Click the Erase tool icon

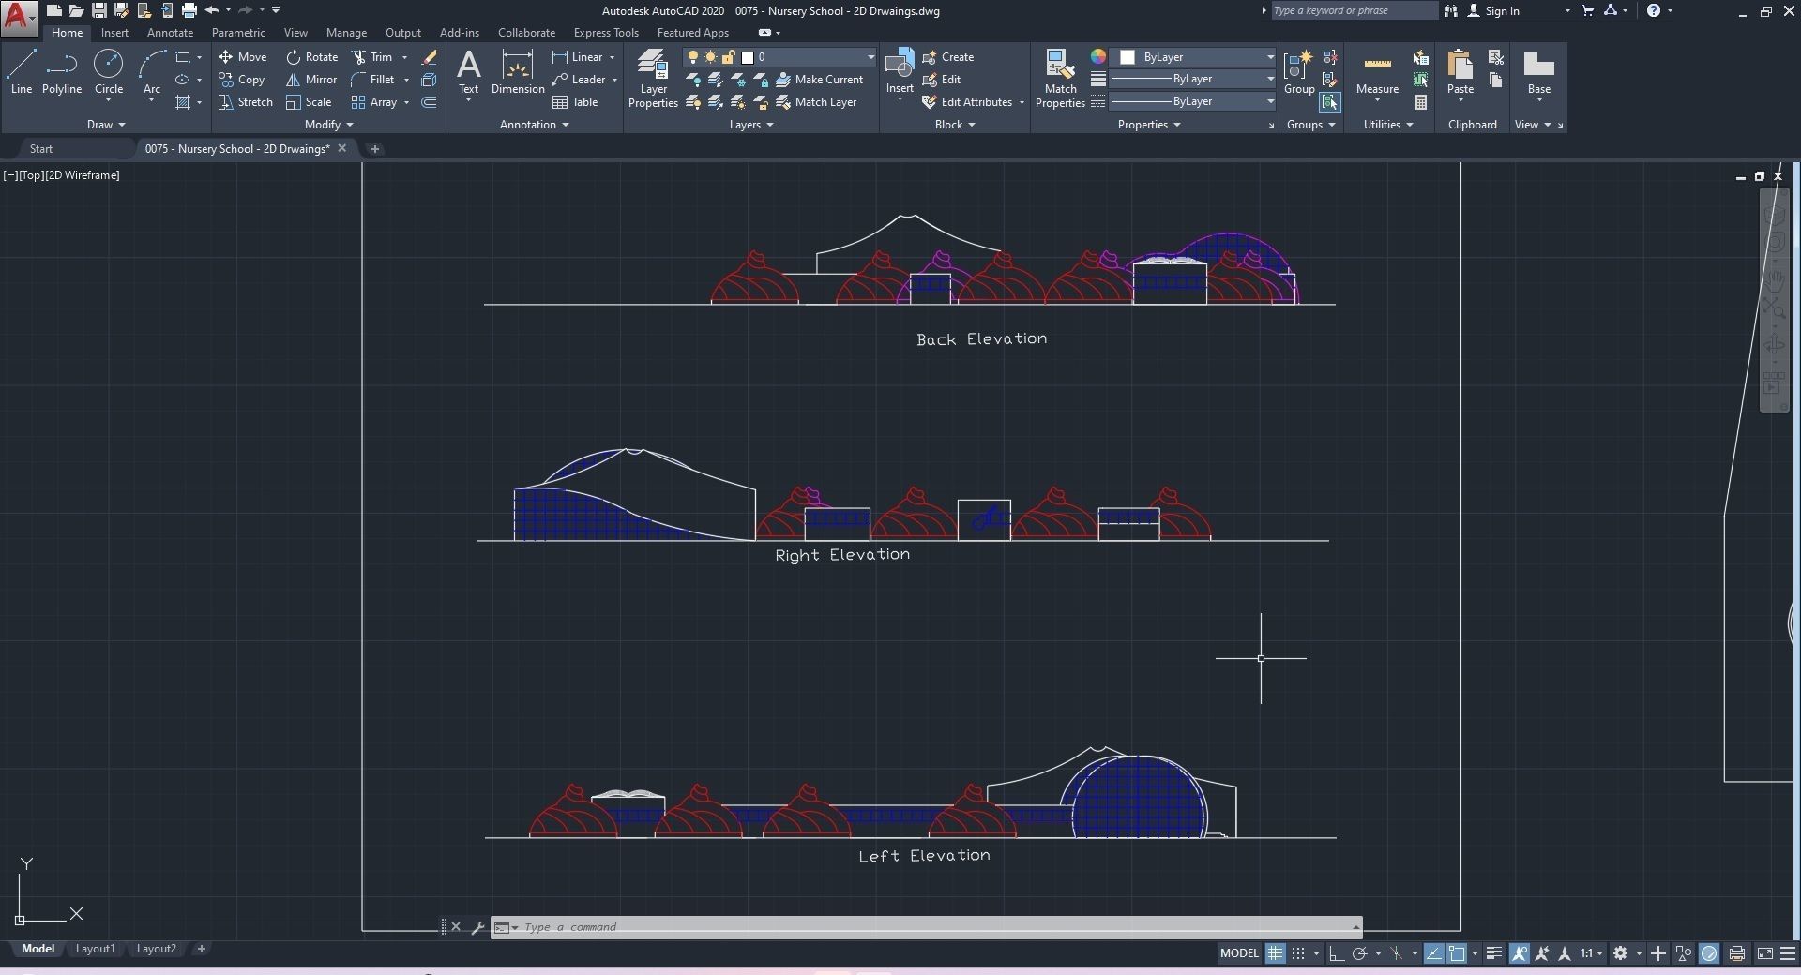tap(429, 57)
